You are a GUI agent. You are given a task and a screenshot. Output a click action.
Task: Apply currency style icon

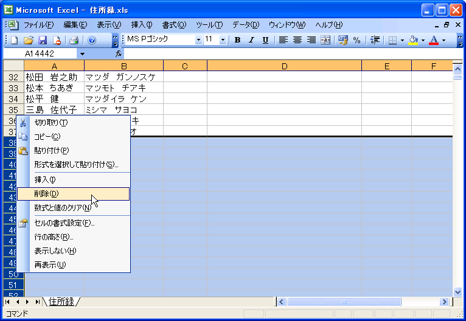click(x=343, y=40)
